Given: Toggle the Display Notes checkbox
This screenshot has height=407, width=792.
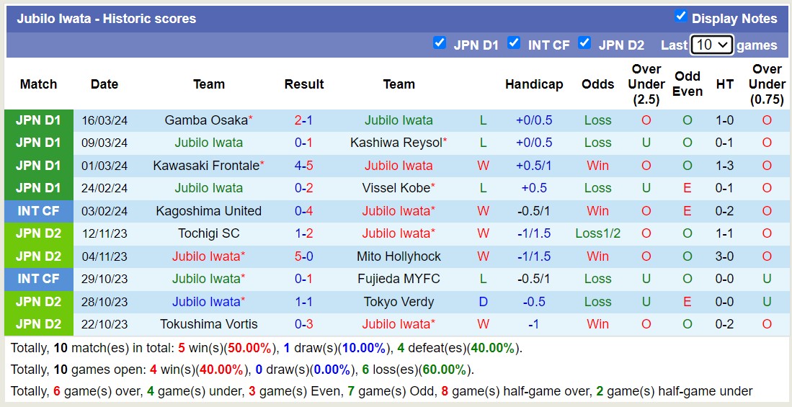Looking at the screenshot, I should [x=680, y=17].
